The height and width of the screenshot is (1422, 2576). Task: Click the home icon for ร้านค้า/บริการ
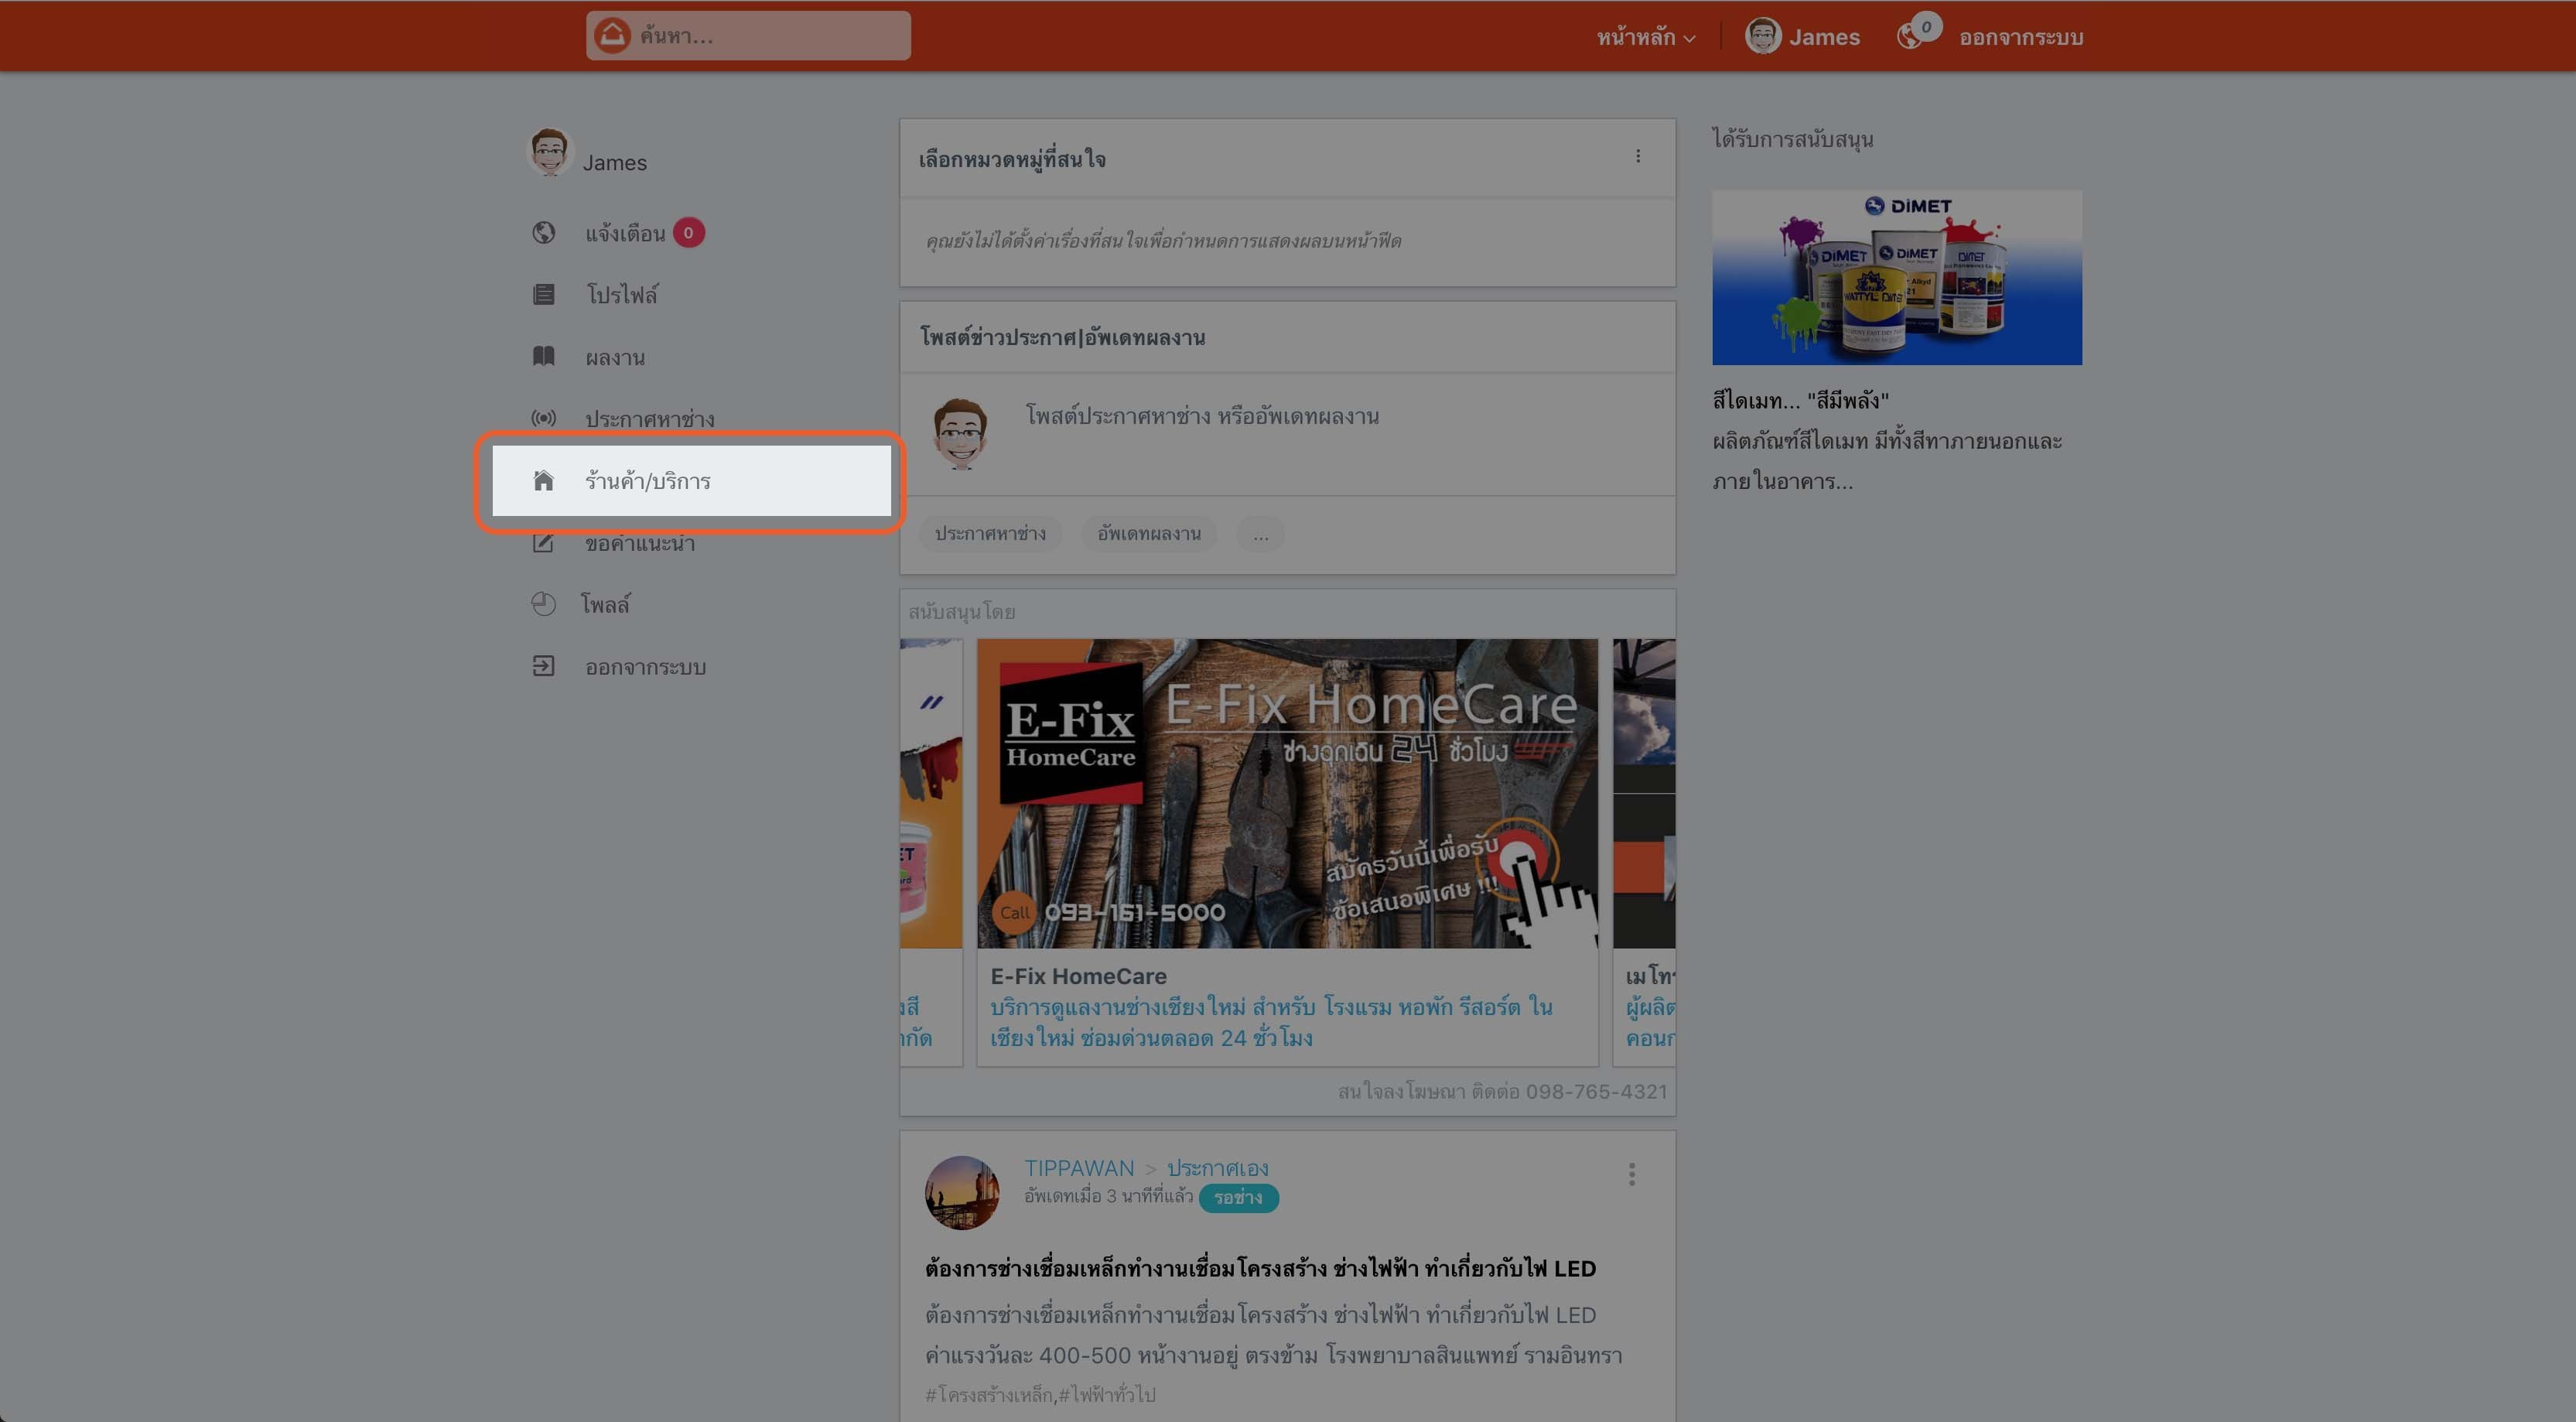(543, 481)
